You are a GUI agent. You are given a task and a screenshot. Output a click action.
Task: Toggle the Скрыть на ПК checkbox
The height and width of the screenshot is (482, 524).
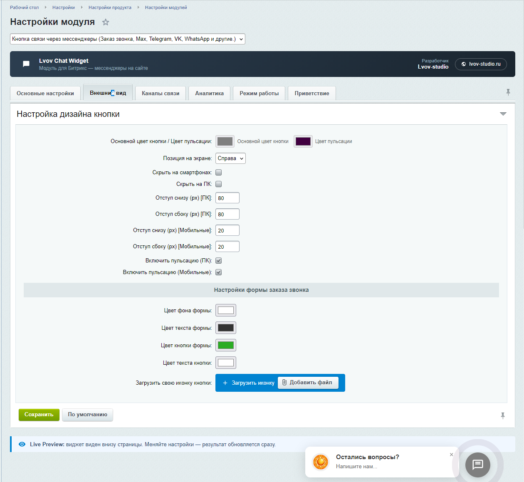tap(218, 184)
